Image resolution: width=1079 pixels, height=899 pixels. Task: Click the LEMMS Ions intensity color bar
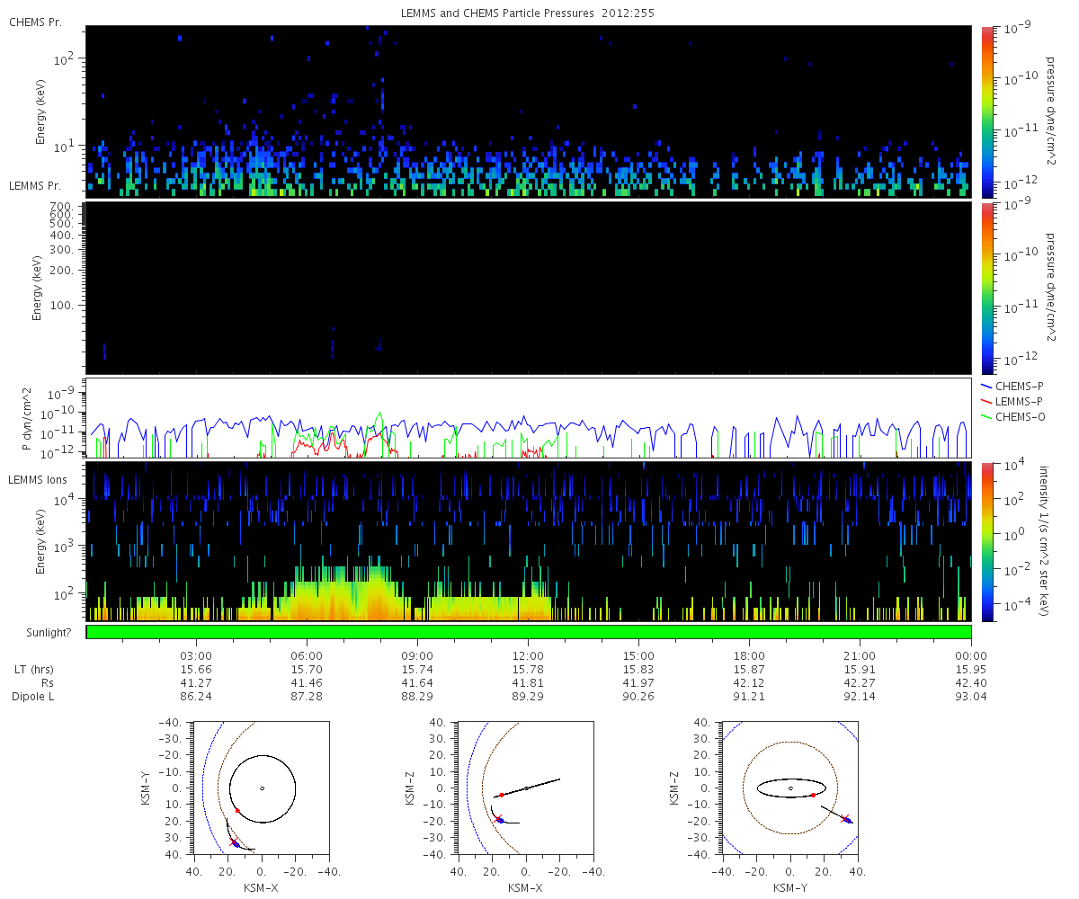[988, 541]
